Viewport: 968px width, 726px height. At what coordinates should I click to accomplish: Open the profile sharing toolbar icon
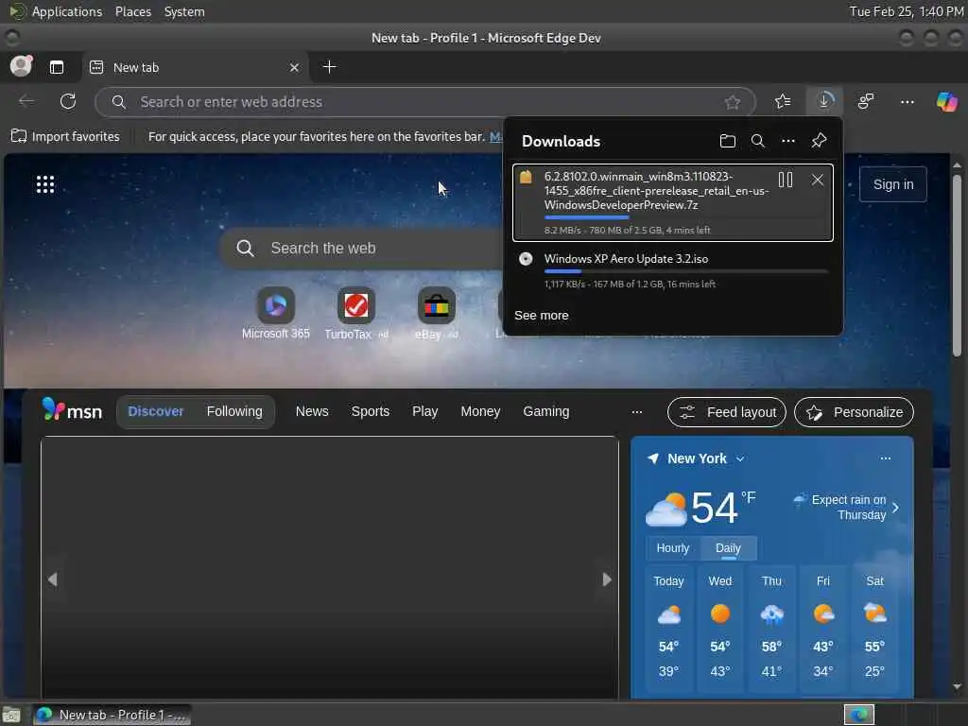[x=866, y=101]
